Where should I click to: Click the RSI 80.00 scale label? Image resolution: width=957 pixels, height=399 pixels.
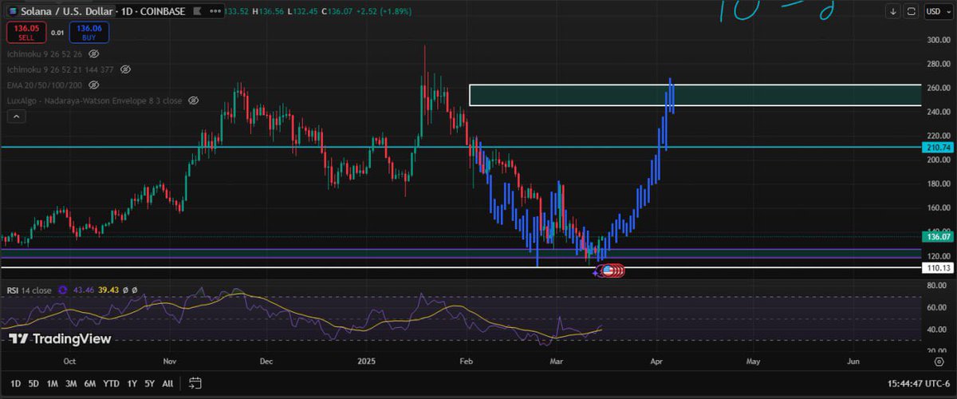pos(939,286)
